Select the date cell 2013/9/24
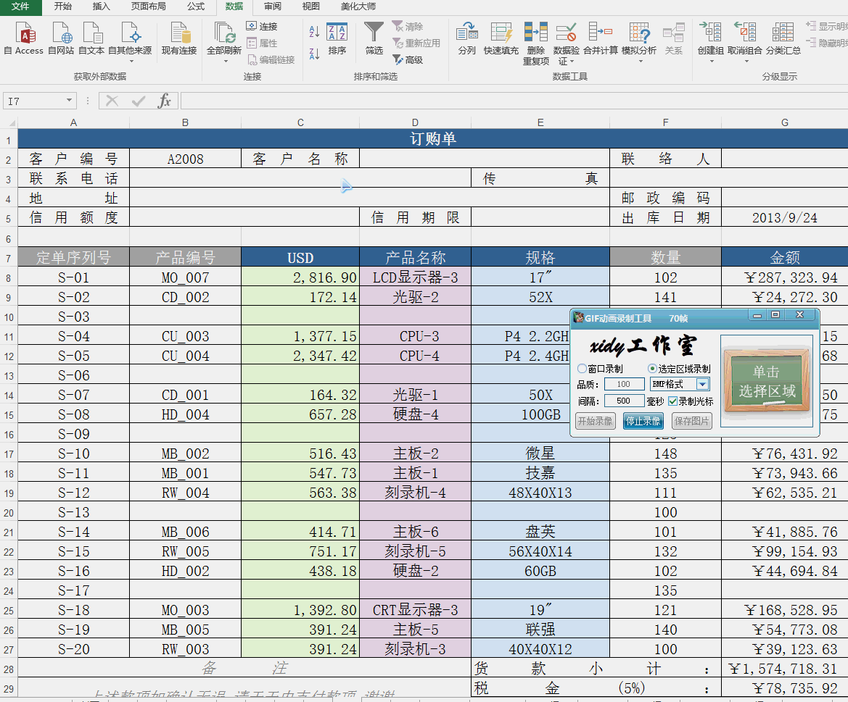The image size is (848, 702). click(785, 217)
